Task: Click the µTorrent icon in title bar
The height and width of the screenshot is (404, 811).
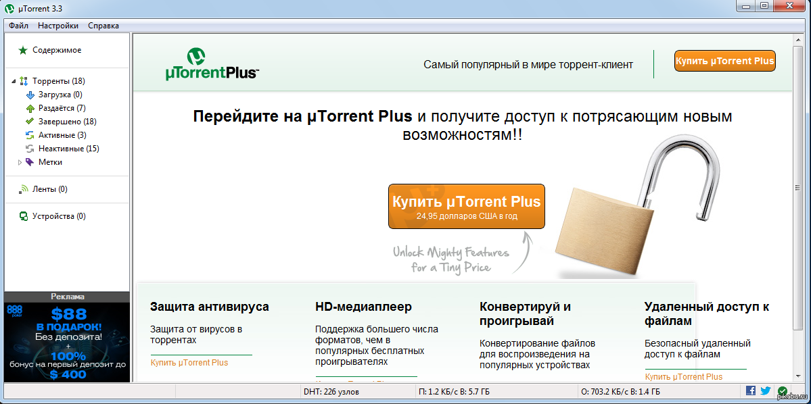Action: [9, 7]
